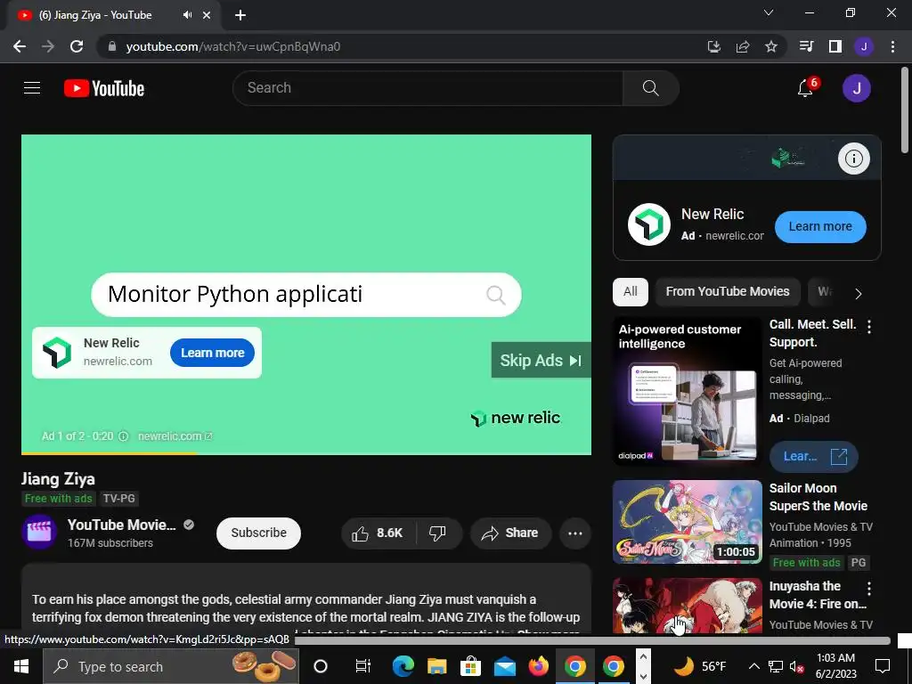The height and width of the screenshot is (684, 912).
Task: Click the Windows taskbar search box
Action: pyautogui.click(x=171, y=666)
